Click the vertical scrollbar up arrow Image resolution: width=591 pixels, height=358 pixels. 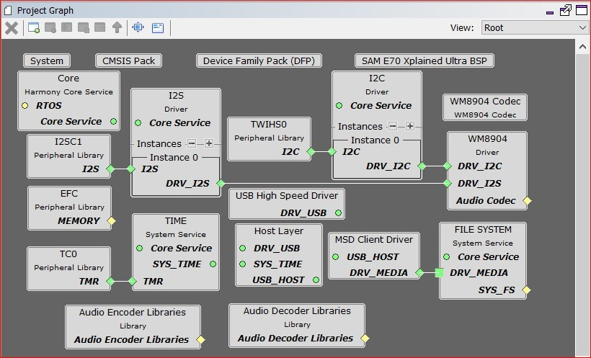tap(583, 46)
